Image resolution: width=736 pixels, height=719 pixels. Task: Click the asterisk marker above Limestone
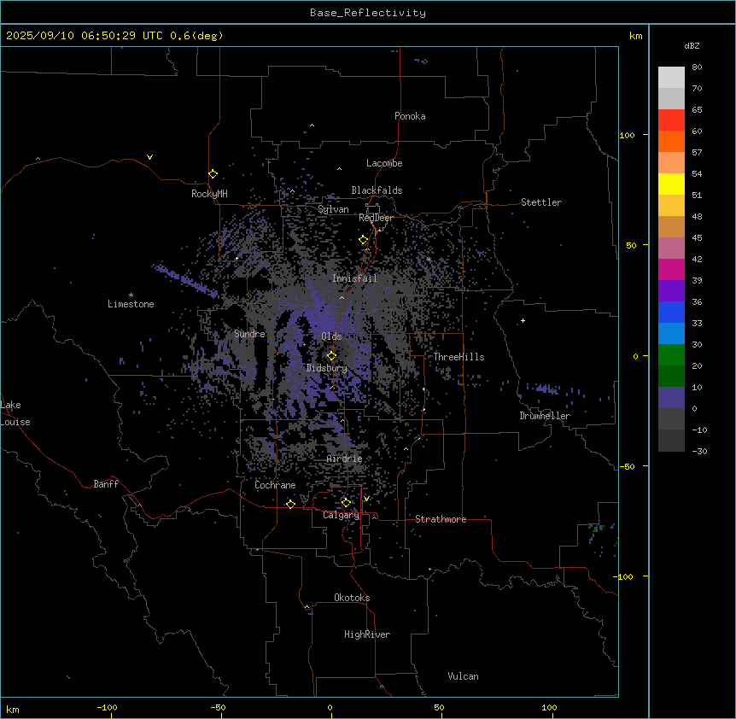pyautogui.click(x=131, y=295)
